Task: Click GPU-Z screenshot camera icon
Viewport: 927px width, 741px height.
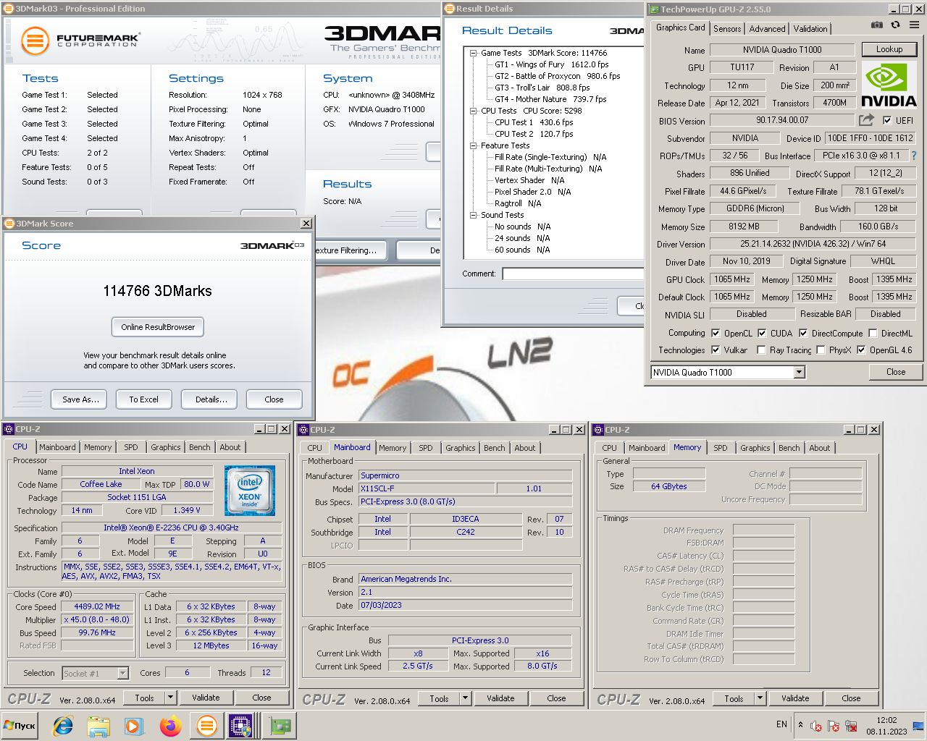Action: (x=876, y=25)
